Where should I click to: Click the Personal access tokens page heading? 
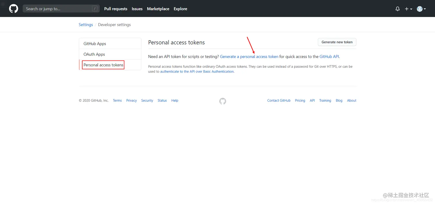tap(176, 43)
